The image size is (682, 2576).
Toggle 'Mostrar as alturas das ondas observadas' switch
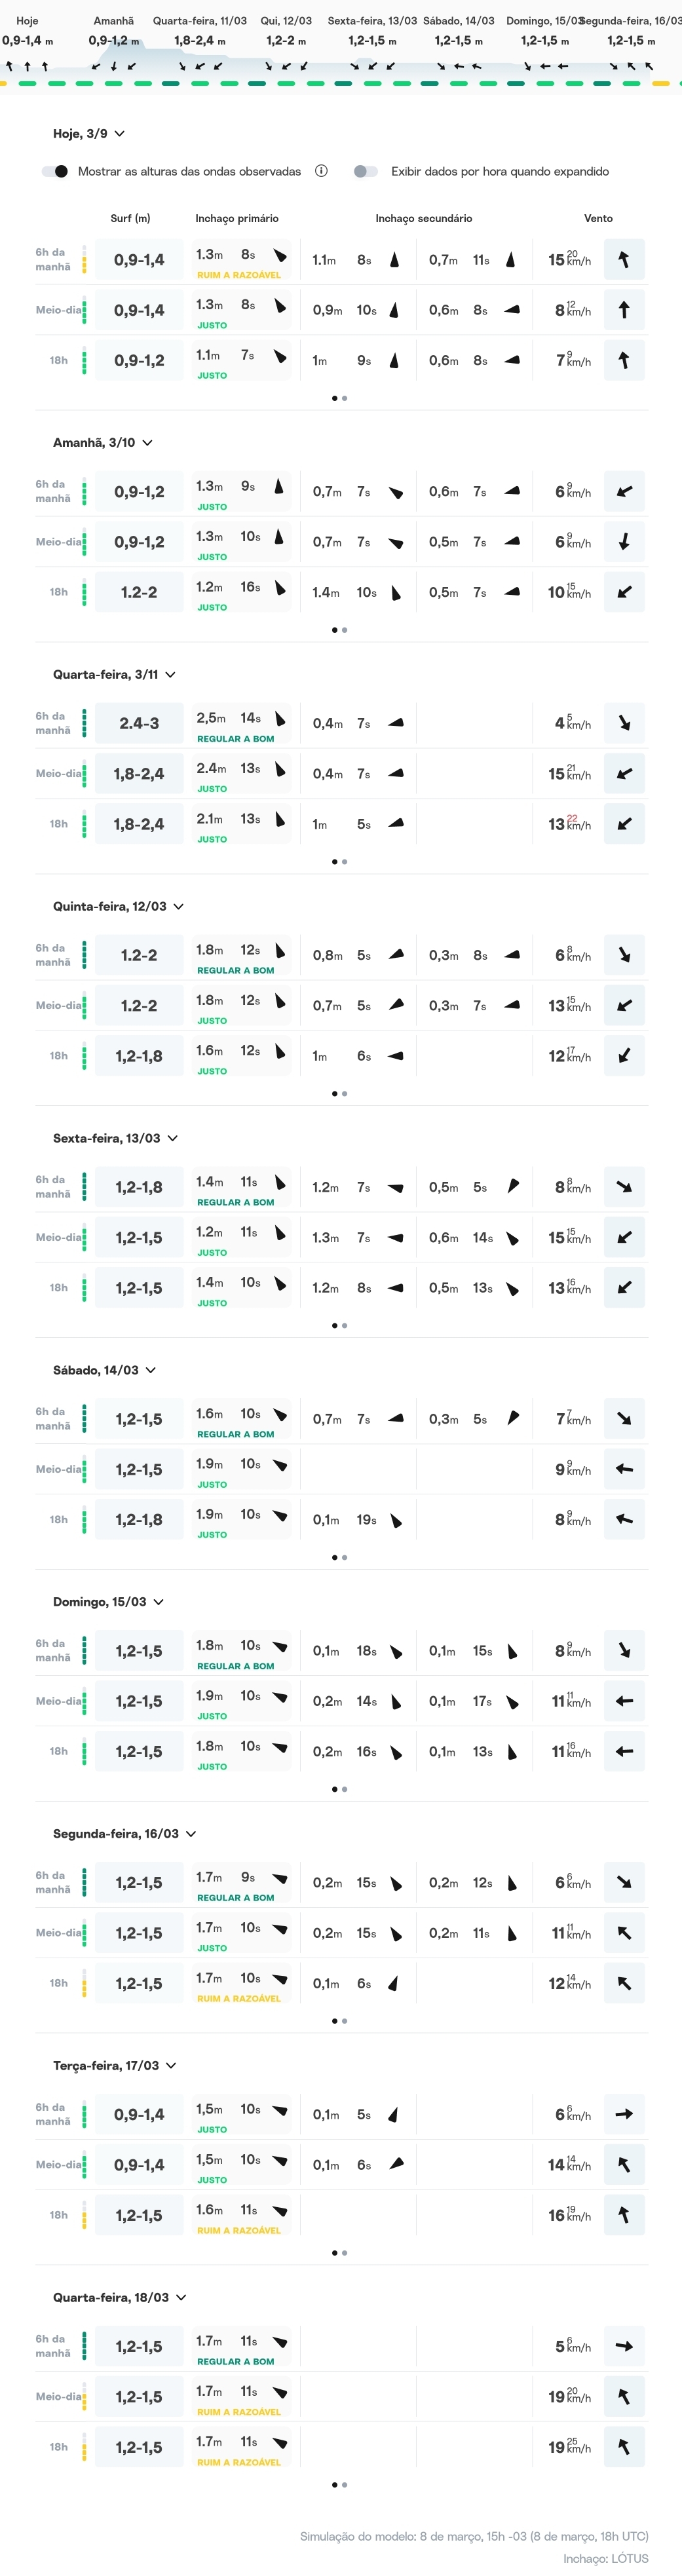[x=56, y=171]
